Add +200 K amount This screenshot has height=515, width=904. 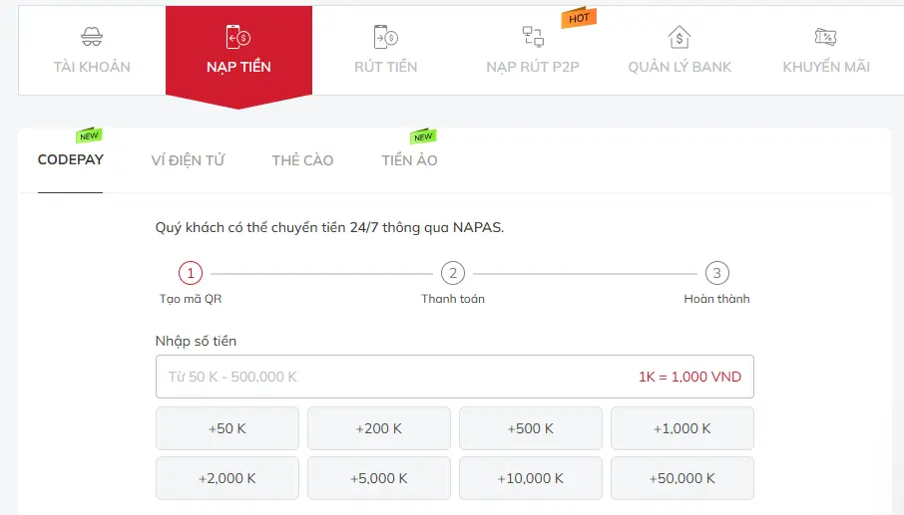(x=379, y=428)
